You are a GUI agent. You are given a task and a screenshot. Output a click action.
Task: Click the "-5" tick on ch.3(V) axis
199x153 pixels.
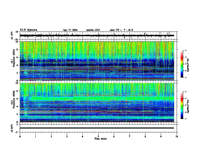coord(17,132)
